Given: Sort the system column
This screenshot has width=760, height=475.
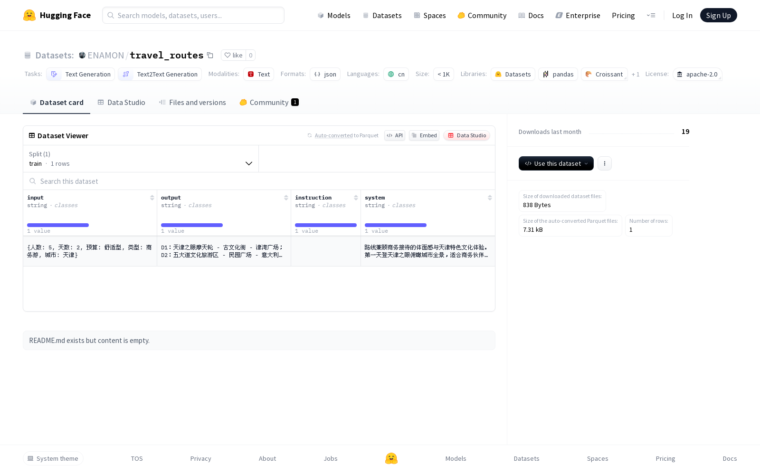Looking at the screenshot, I should pyautogui.click(x=490, y=198).
